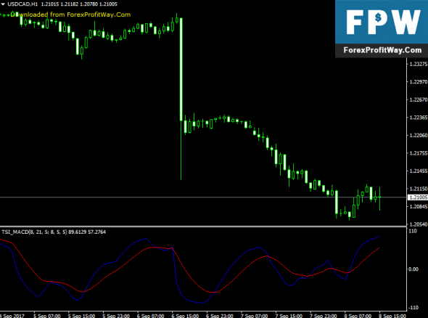Click the 5 Sep 07:00 time label
The width and height of the screenshot is (428, 318).
click(47, 316)
